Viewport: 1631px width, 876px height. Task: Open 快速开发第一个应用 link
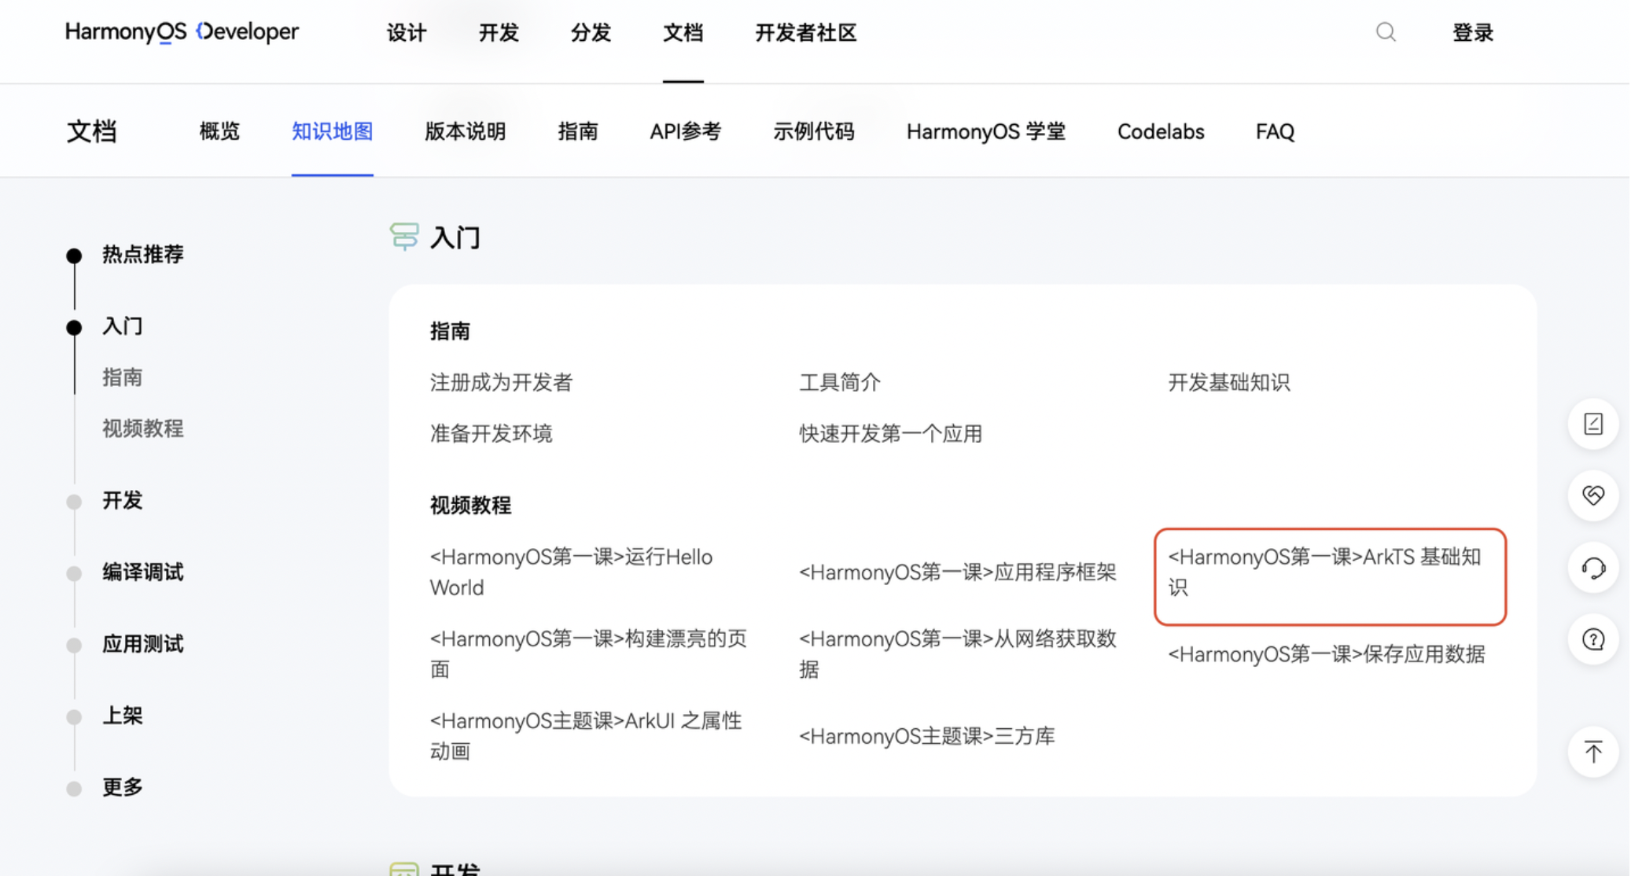click(x=890, y=433)
